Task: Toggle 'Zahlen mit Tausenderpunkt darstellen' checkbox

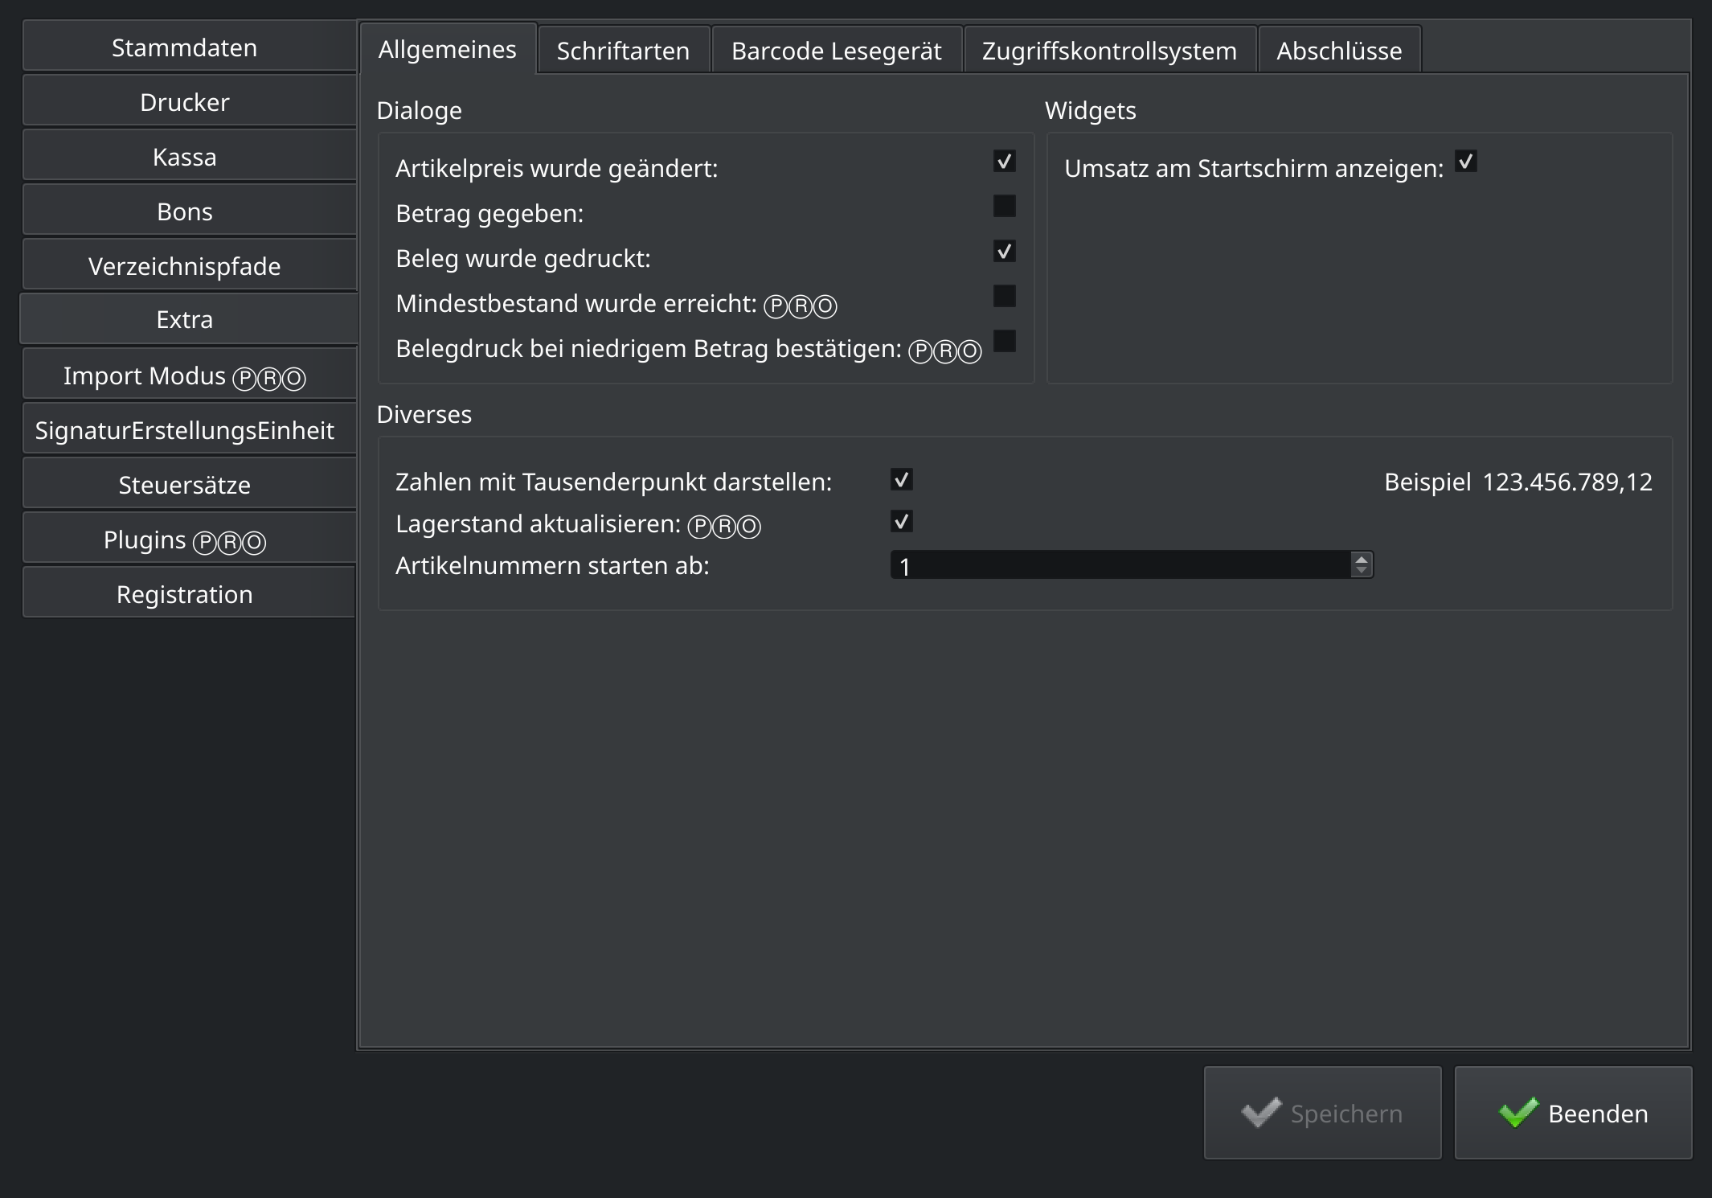Action: click(x=901, y=480)
